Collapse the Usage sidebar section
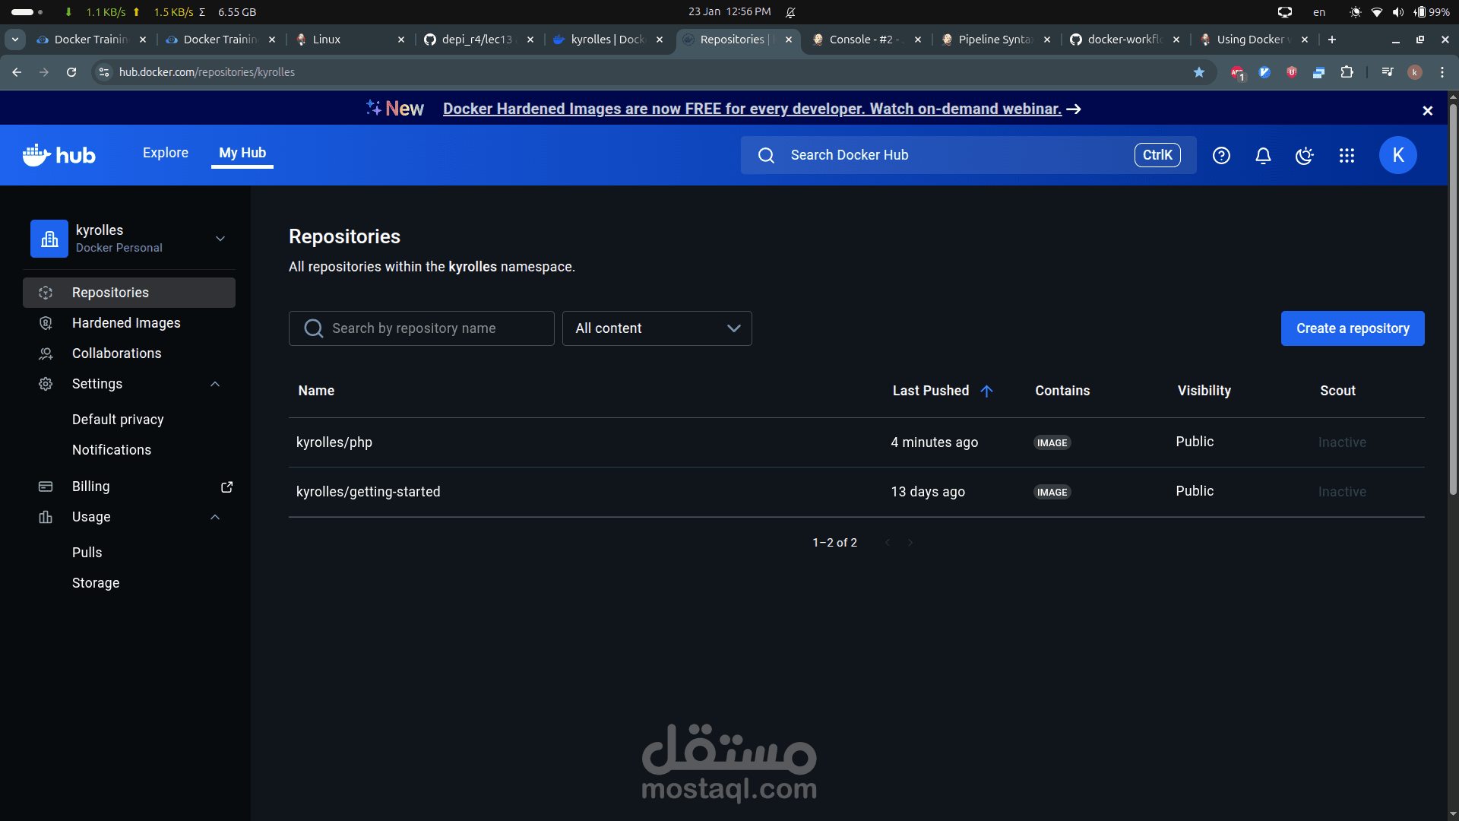The width and height of the screenshot is (1459, 821). 215,517
